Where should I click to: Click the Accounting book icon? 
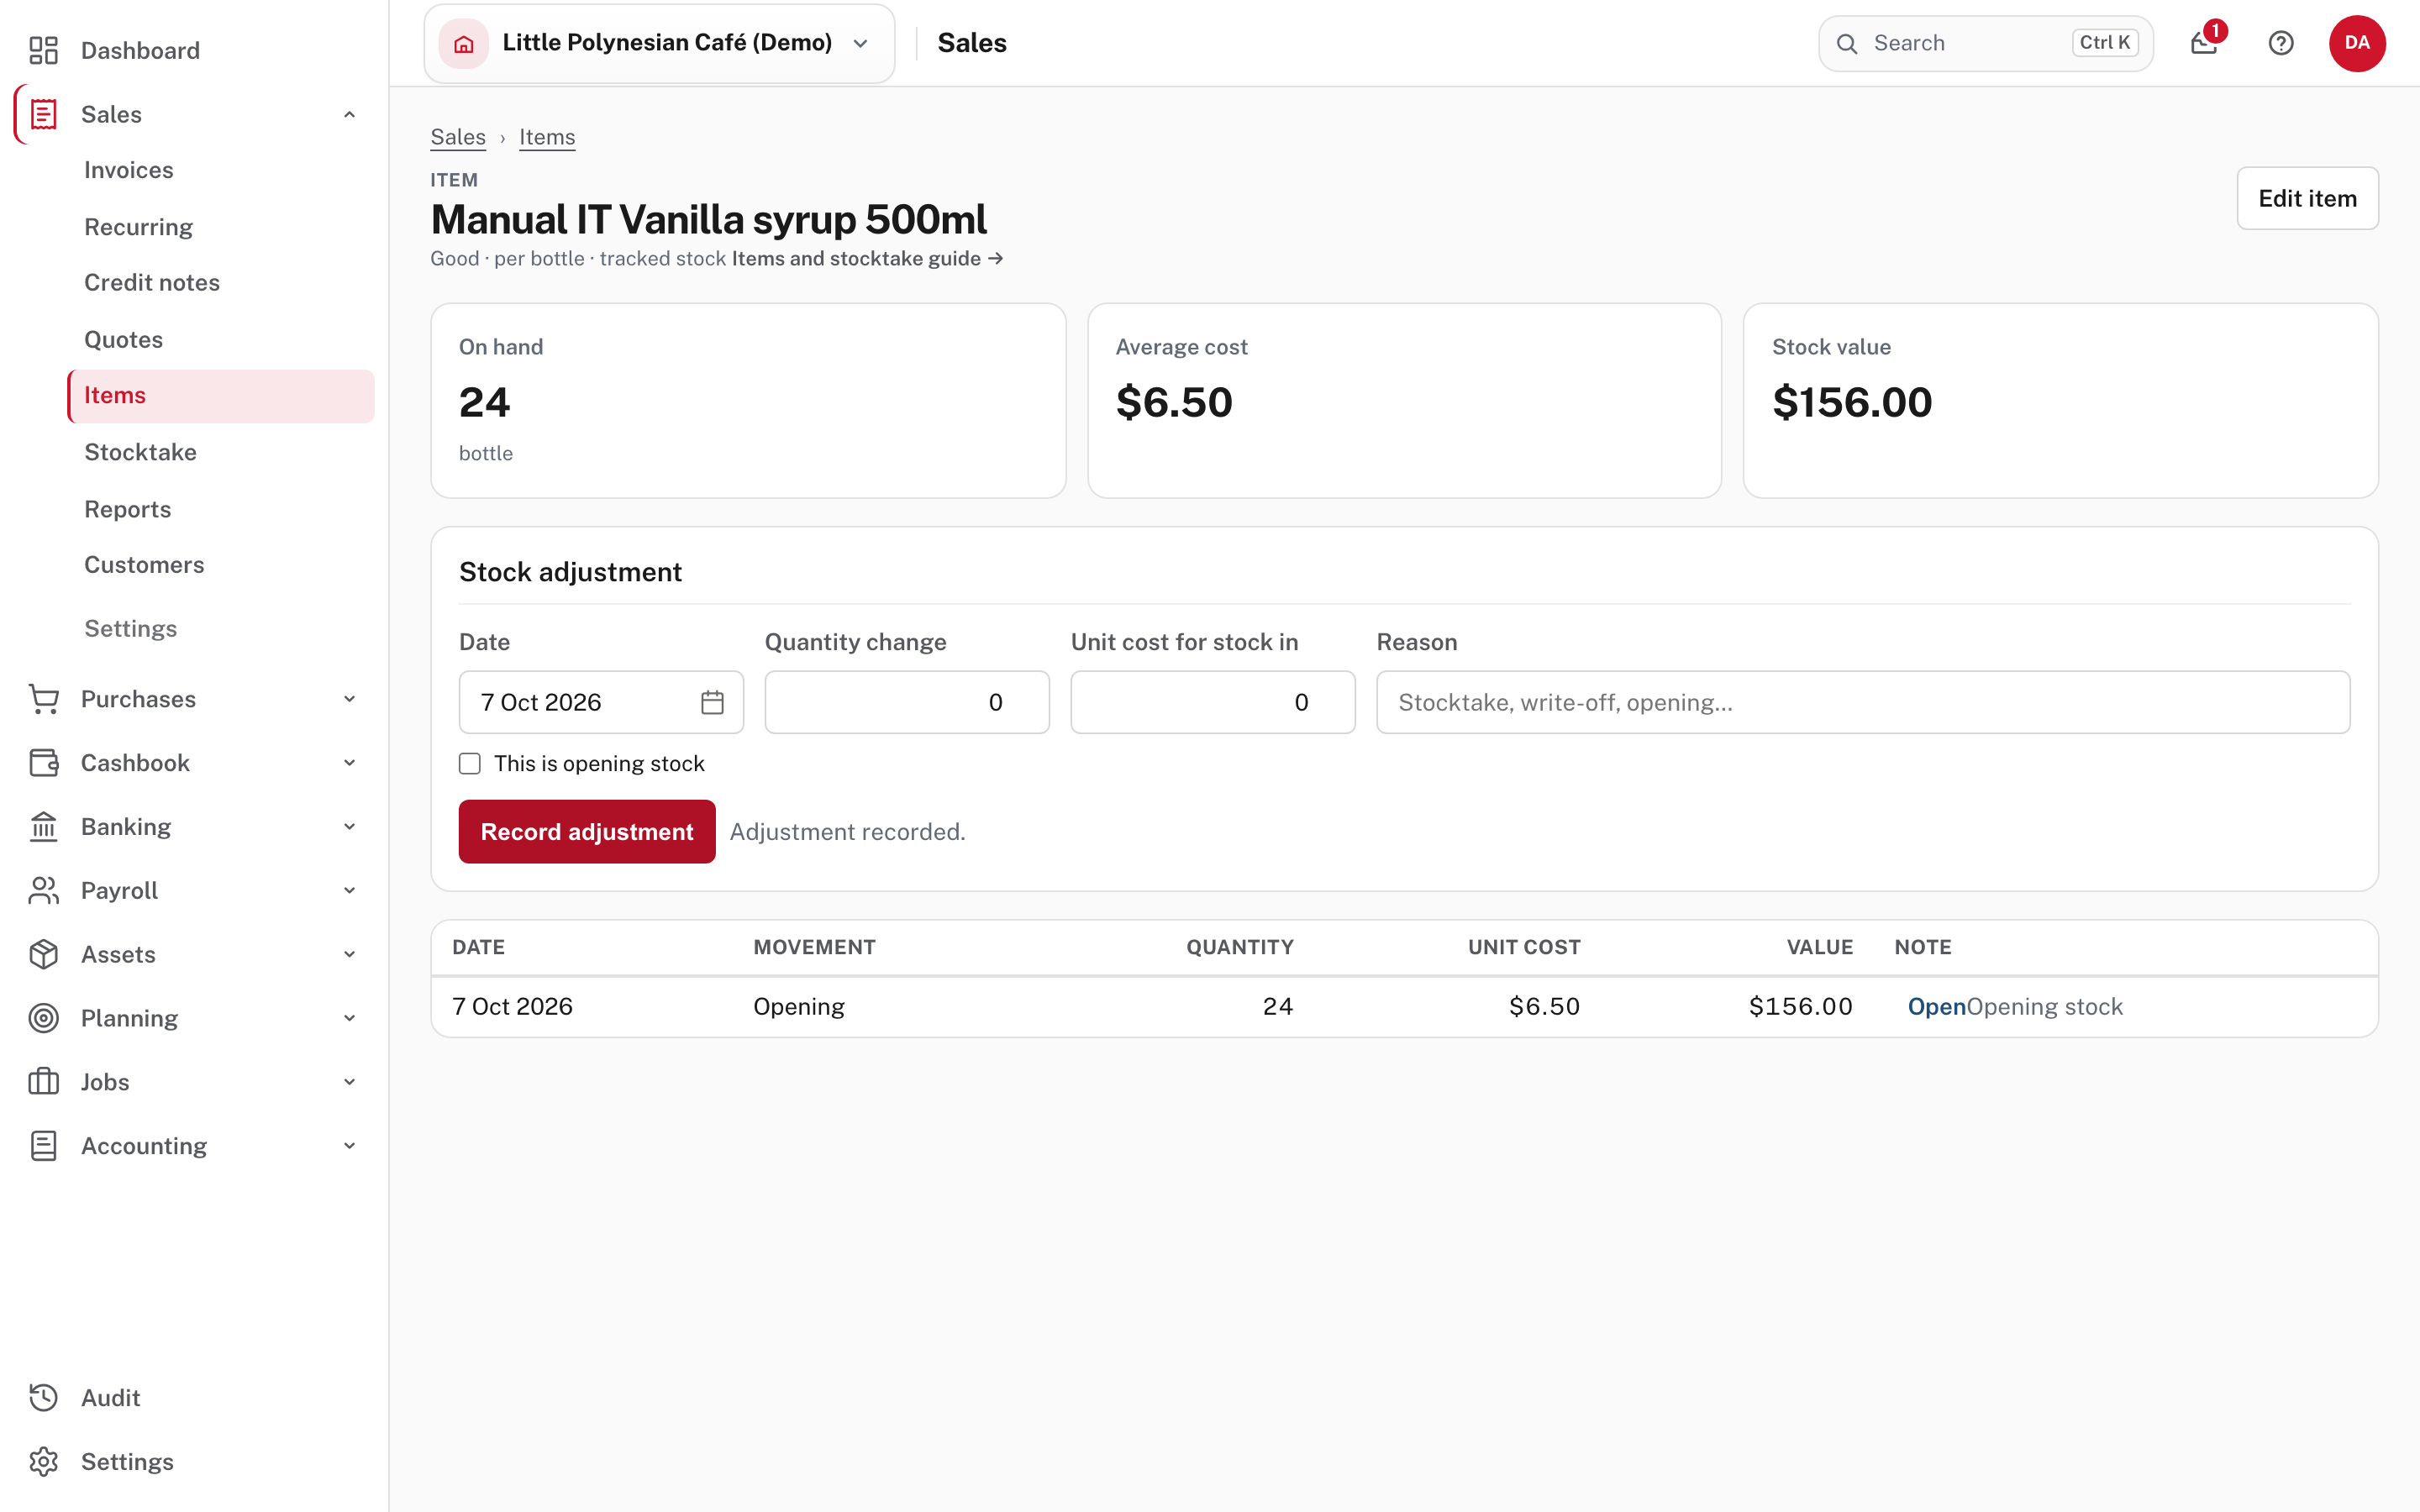[43, 1146]
